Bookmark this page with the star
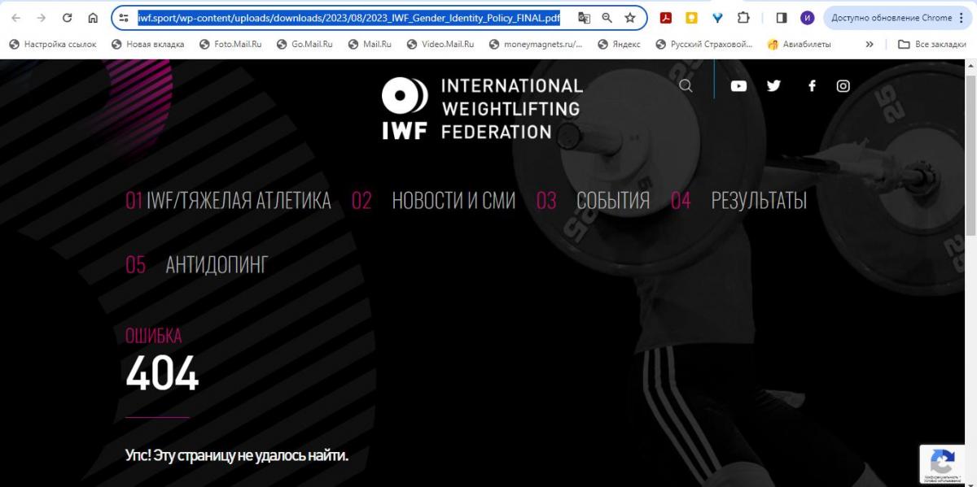The width and height of the screenshot is (977, 487). coord(630,18)
